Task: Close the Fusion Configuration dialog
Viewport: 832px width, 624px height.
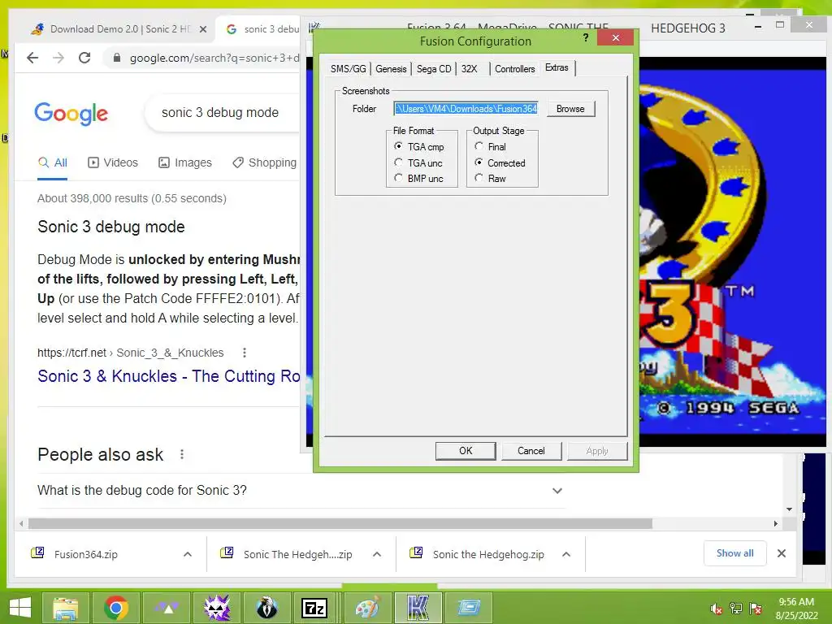Action: [x=616, y=37]
